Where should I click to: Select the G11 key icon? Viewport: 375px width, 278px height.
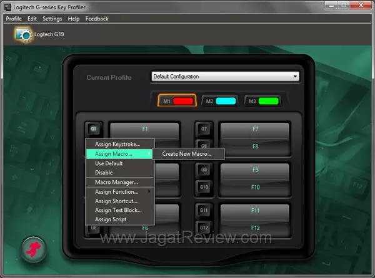204,210
